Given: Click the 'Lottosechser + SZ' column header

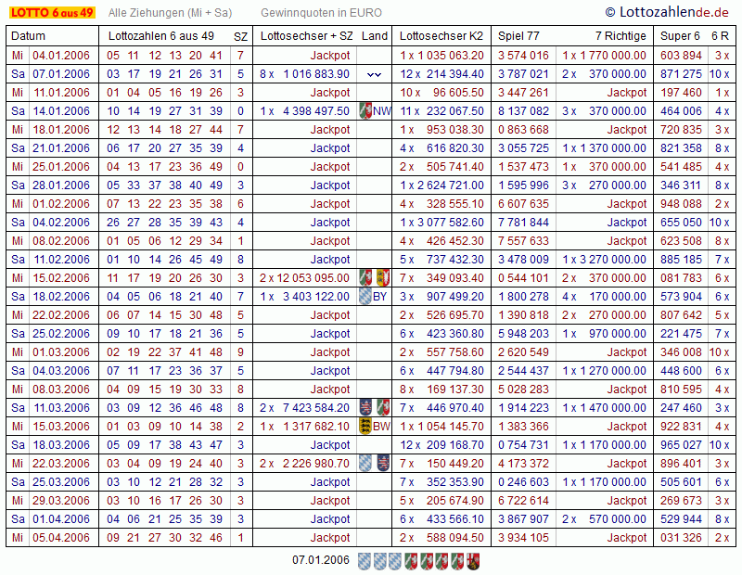Looking at the screenshot, I should (x=307, y=36).
